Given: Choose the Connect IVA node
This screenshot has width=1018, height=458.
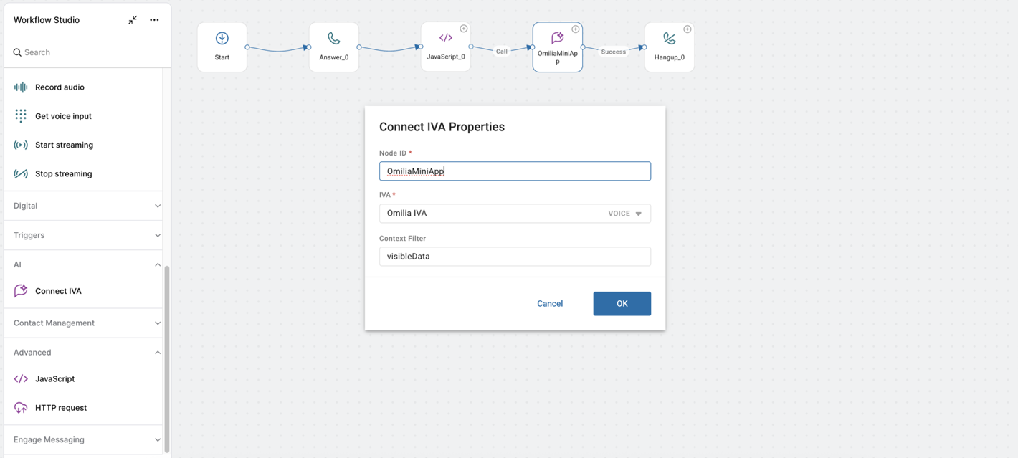Looking at the screenshot, I should (58, 291).
